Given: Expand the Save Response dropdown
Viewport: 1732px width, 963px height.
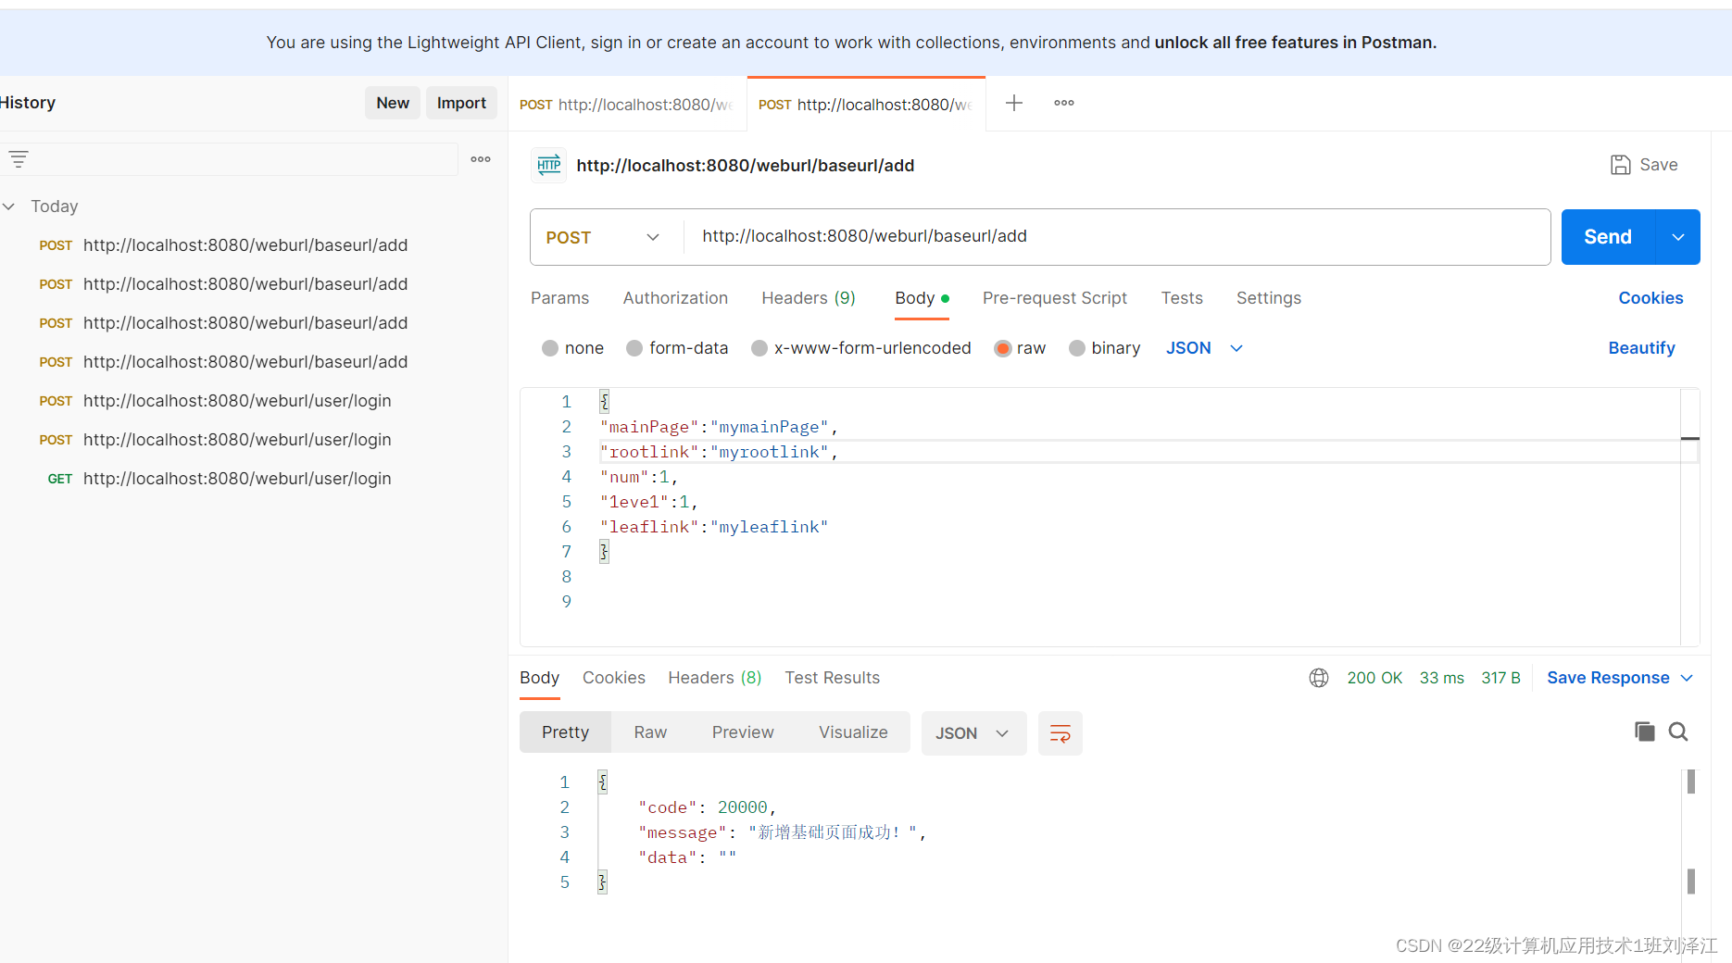Looking at the screenshot, I should 1688,678.
